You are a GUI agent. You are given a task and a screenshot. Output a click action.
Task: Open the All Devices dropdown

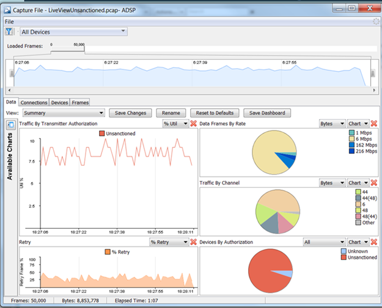(x=73, y=32)
